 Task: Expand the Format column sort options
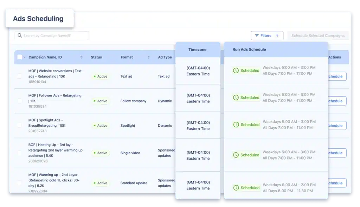(x=148, y=57)
